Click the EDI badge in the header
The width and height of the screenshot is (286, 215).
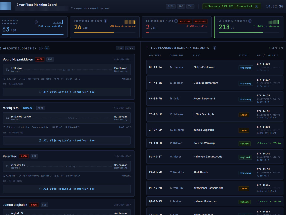click(x=181, y=6)
